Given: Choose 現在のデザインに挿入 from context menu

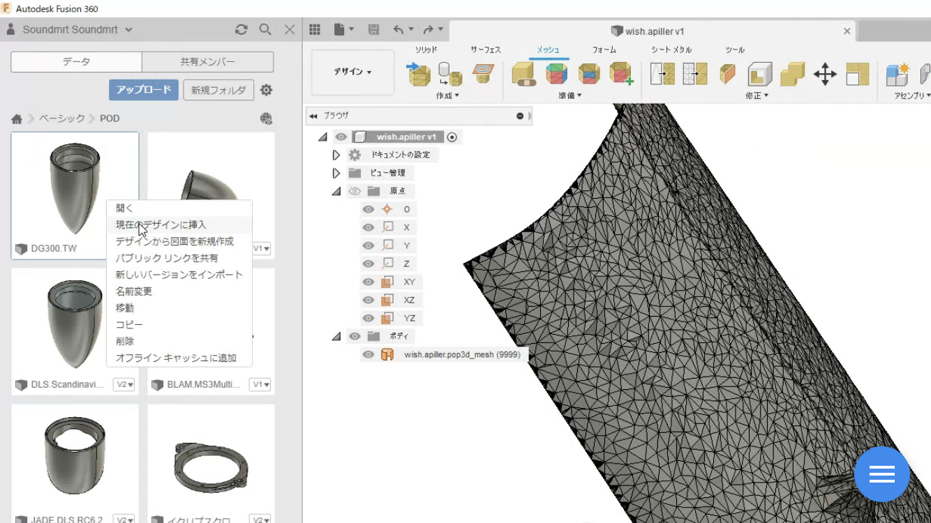Looking at the screenshot, I should (x=161, y=225).
